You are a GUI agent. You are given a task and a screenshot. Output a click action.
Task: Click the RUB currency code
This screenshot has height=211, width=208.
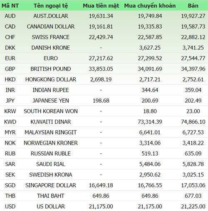point(10,154)
